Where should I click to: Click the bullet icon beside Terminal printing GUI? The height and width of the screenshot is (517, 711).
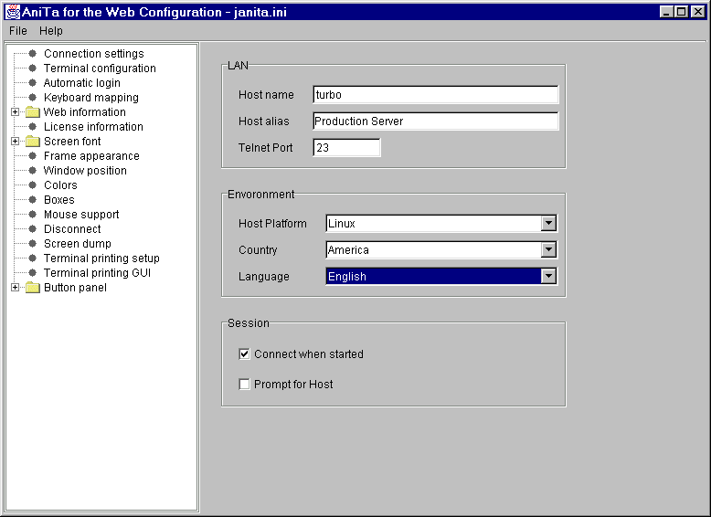pos(33,273)
